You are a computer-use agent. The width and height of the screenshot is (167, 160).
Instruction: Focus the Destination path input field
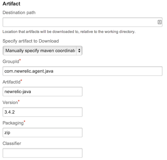pos(82,22)
